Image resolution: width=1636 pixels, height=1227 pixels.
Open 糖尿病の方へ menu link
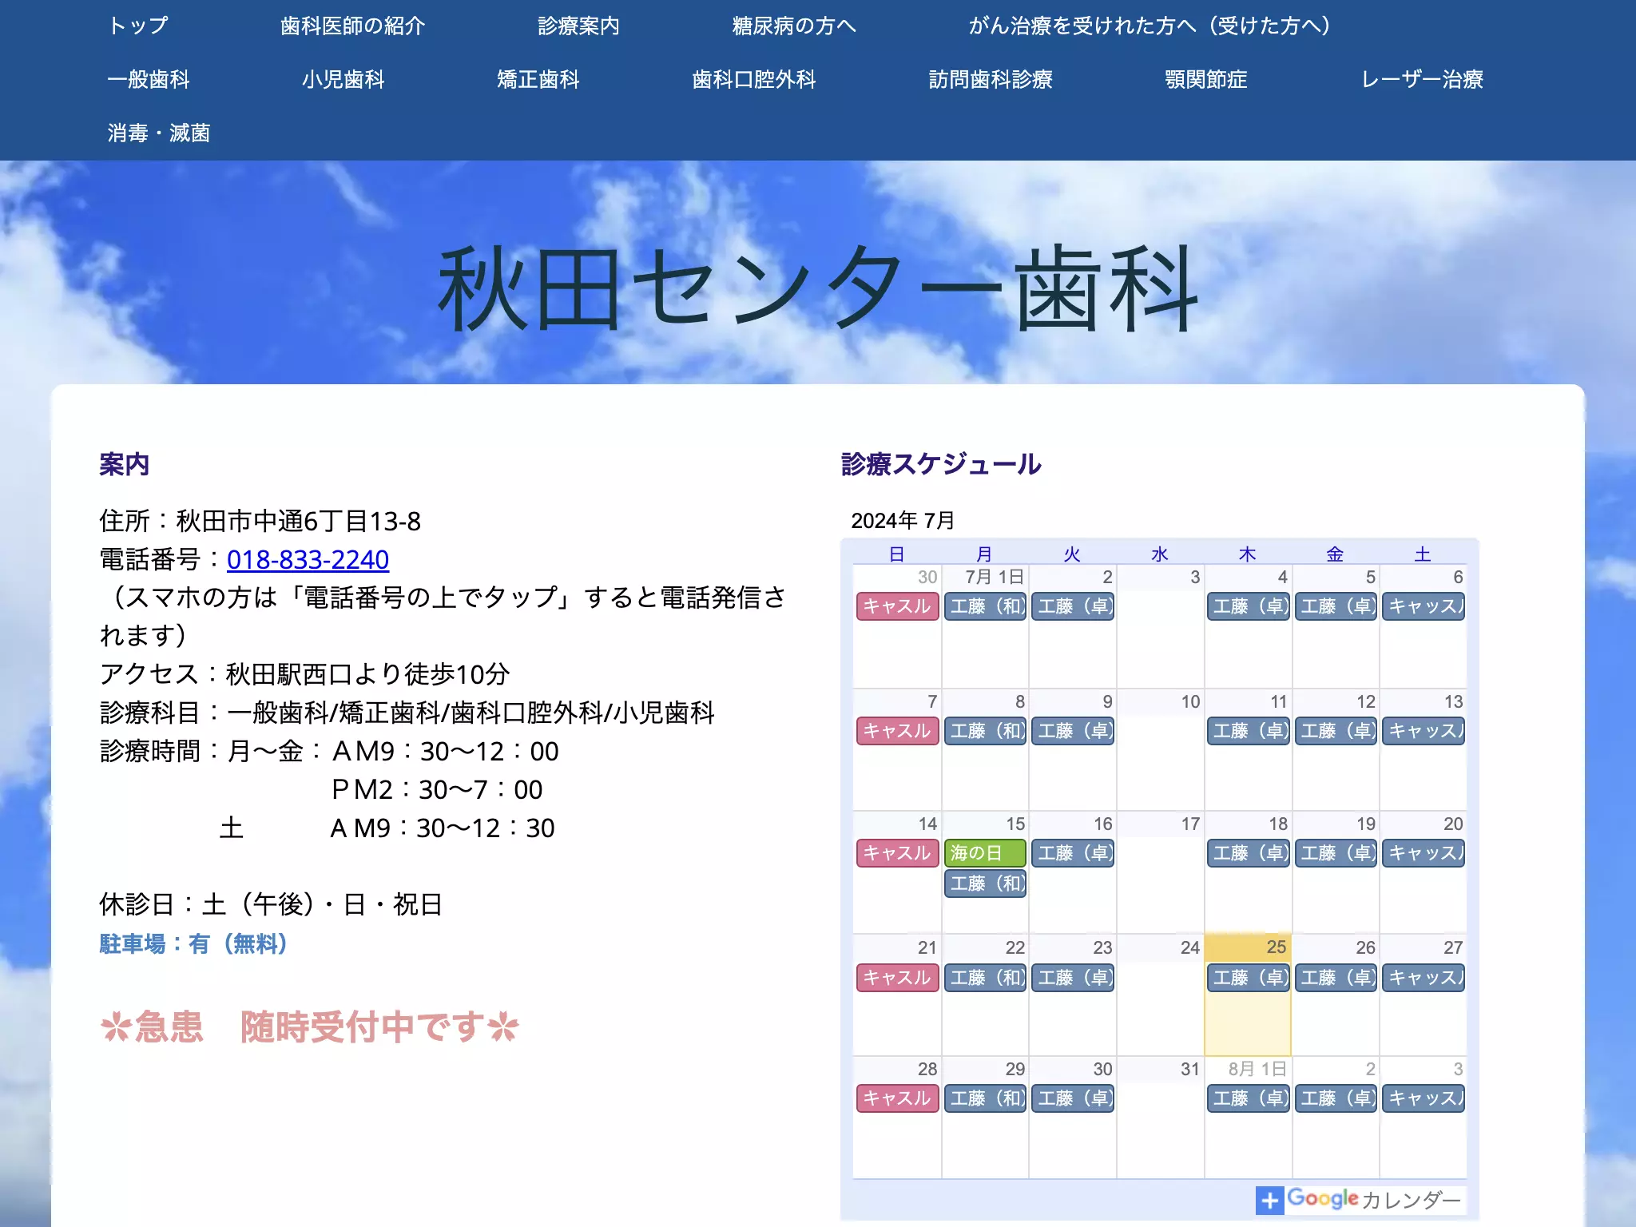click(x=794, y=26)
